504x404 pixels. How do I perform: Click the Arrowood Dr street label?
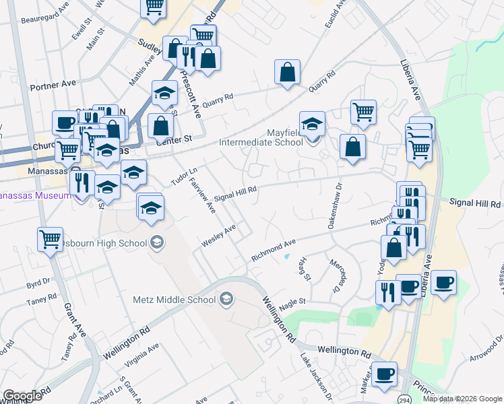point(486,348)
